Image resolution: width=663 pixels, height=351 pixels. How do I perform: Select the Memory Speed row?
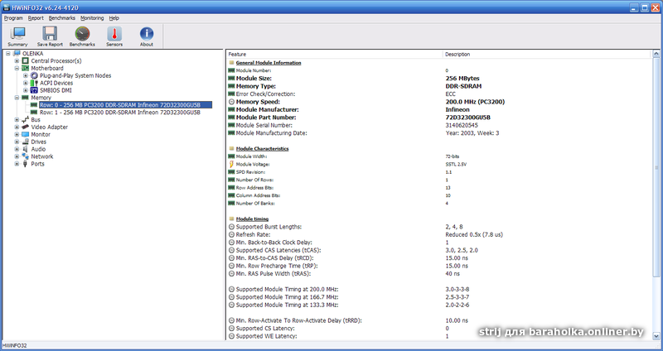pos(438,102)
